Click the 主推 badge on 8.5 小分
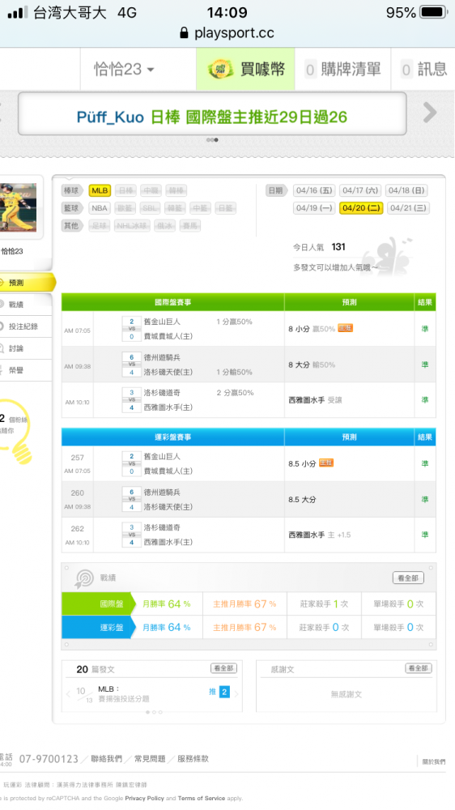 click(x=326, y=463)
